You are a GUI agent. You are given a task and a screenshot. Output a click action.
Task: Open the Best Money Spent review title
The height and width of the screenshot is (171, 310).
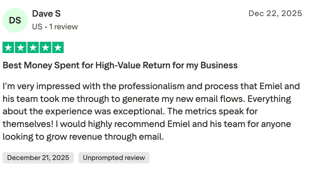[120, 65]
